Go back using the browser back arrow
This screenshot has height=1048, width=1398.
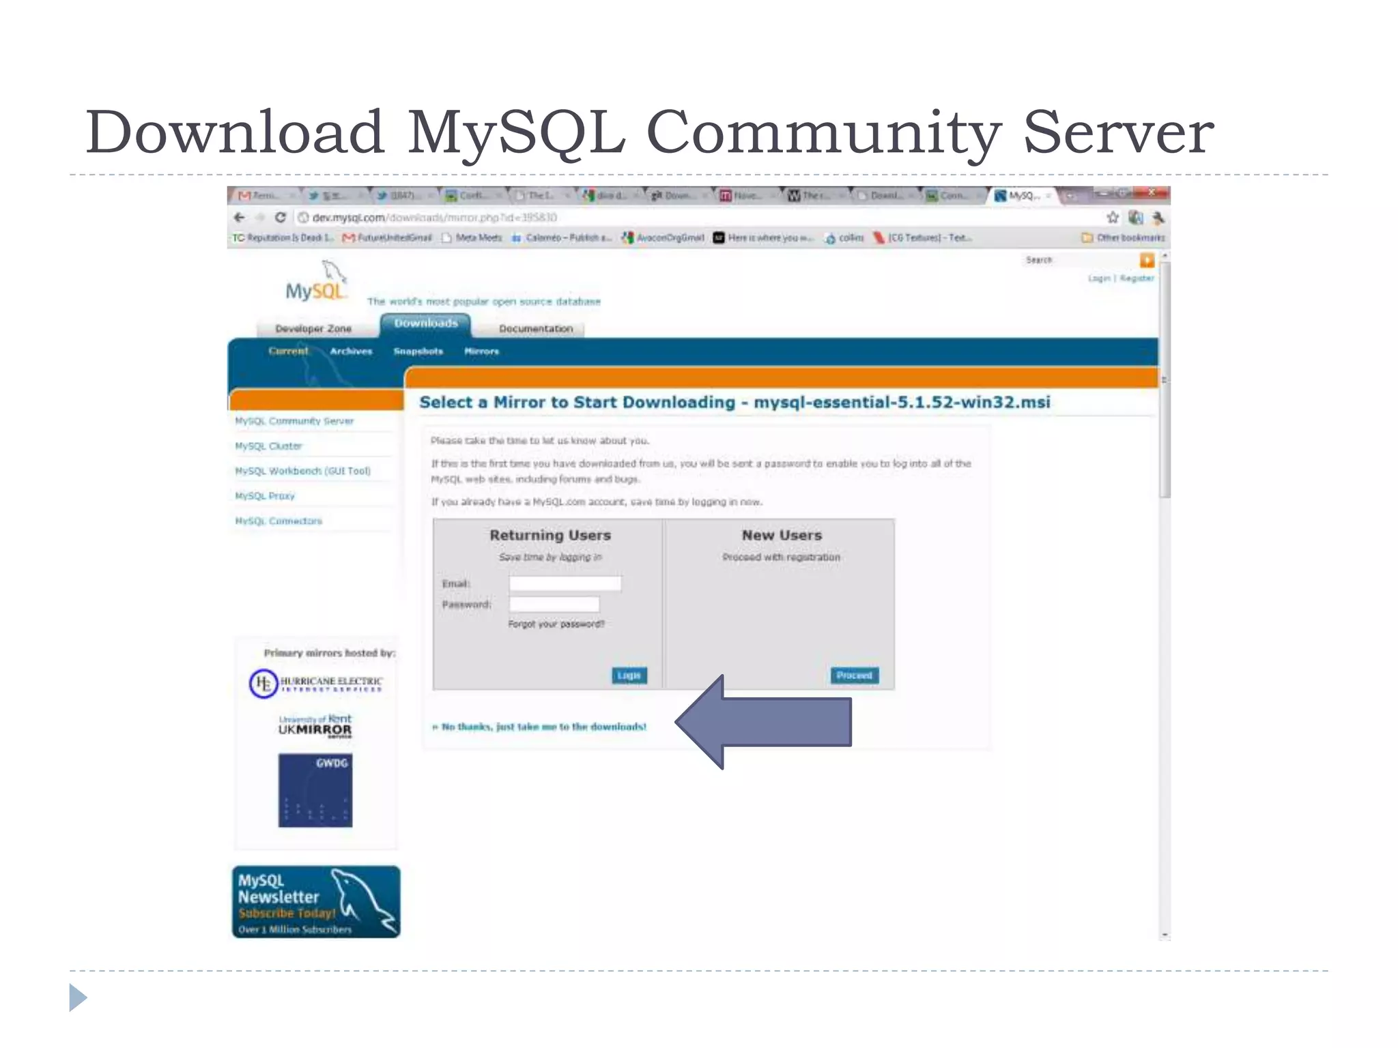[239, 218]
